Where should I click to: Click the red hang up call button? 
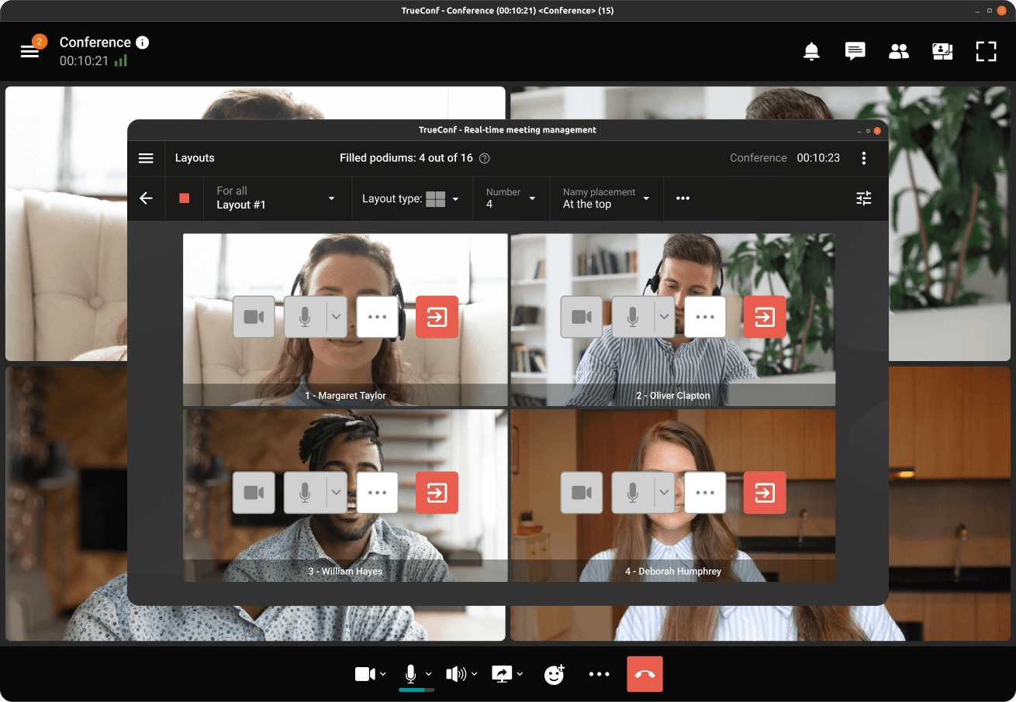[x=645, y=674]
